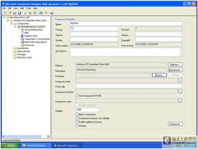This screenshot has height=149, width=198.
Task: Enable the Macro component checkbox
Action: tap(77, 114)
